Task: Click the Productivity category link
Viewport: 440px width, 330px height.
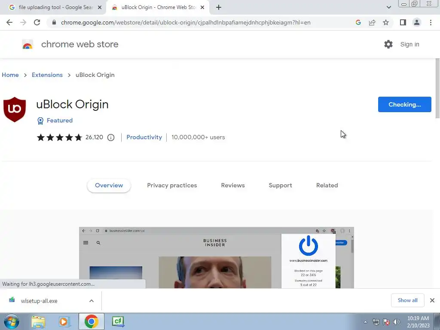Action: pyautogui.click(x=144, y=137)
